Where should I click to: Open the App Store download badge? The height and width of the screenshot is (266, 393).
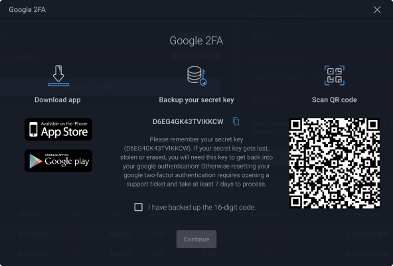coord(58,129)
